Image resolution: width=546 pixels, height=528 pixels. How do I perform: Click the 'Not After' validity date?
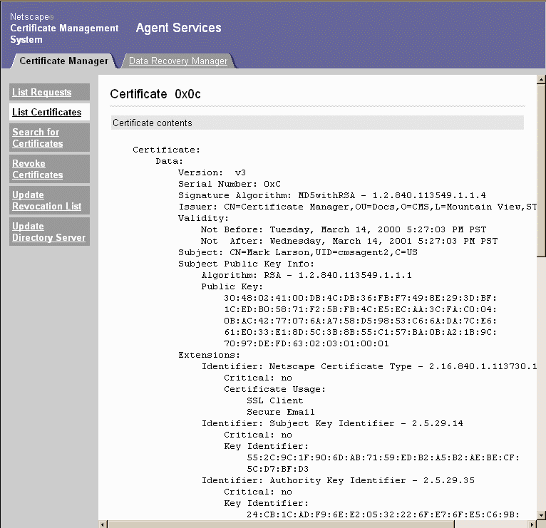[349, 241]
